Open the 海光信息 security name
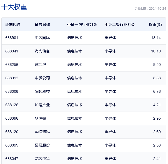The height and width of the screenshot is (164, 168). (x=42, y=51)
